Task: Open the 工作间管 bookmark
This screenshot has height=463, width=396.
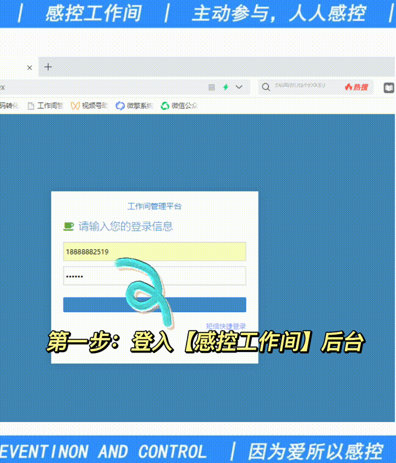Action: click(x=46, y=106)
